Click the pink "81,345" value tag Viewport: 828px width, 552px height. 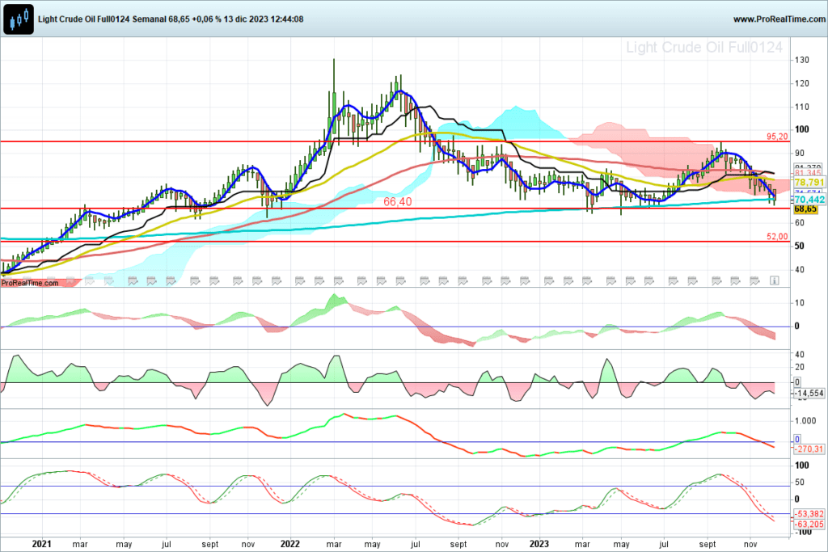pyautogui.click(x=808, y=173)
